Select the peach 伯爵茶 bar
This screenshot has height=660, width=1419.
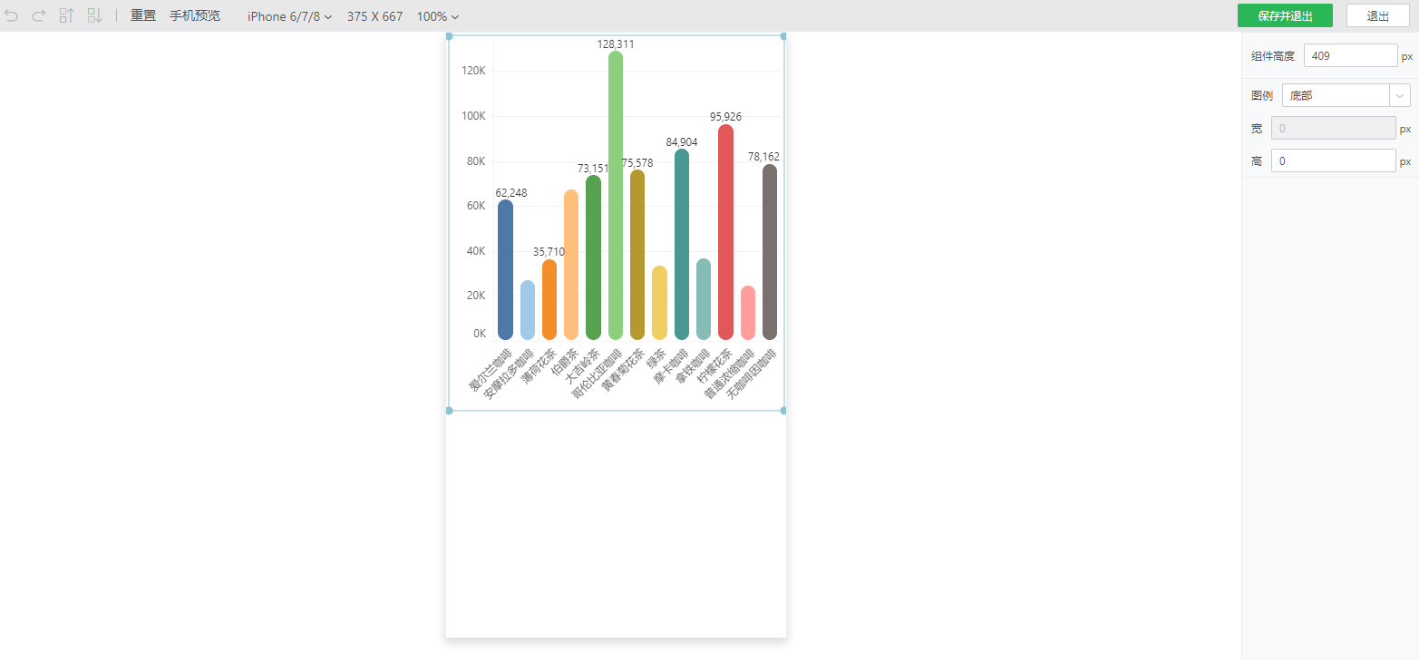point(571,265)
